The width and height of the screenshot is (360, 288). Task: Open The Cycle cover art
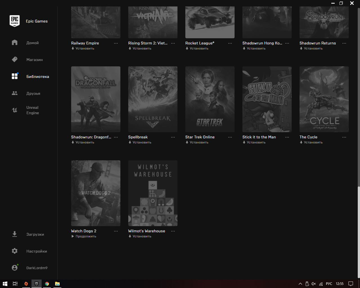tap(324, 99)
